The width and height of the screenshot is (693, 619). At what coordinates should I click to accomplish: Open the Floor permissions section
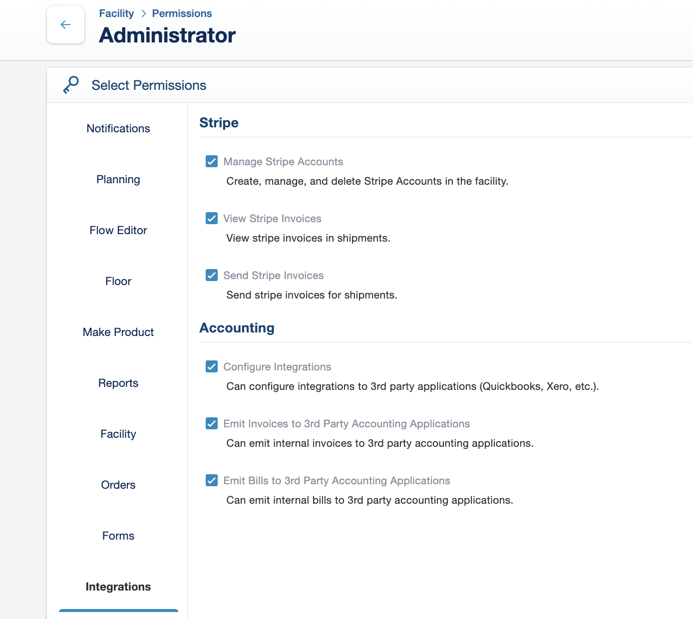point(118,281)
